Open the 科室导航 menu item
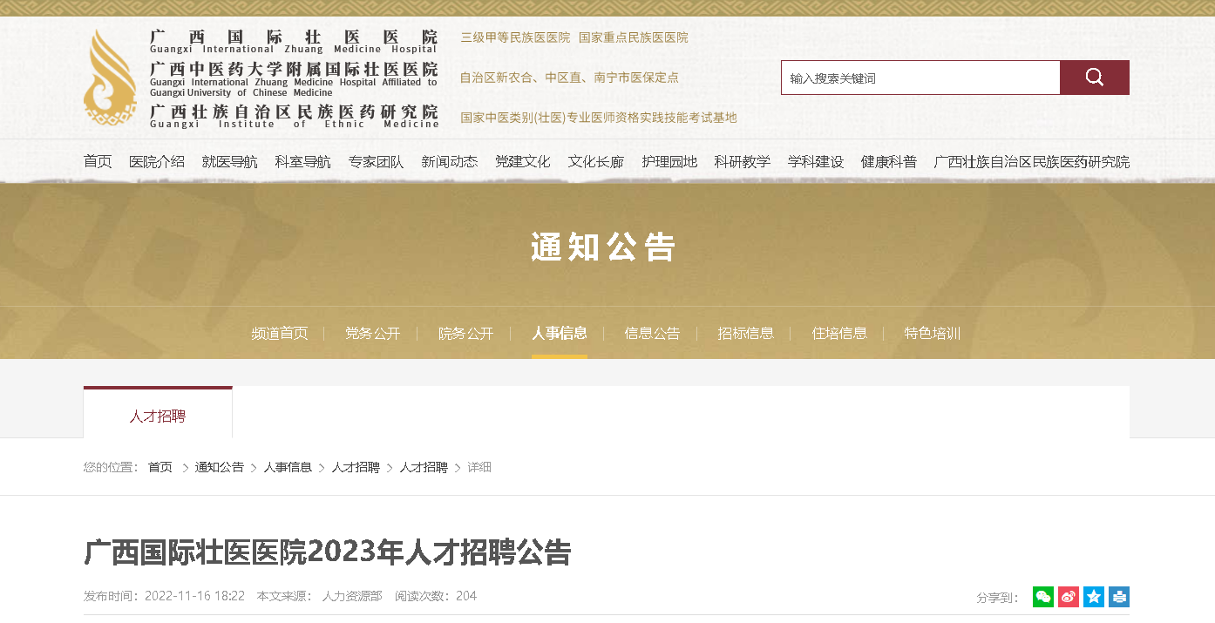The width and height of the screenshot is (1215, 623). coord(303,162)
